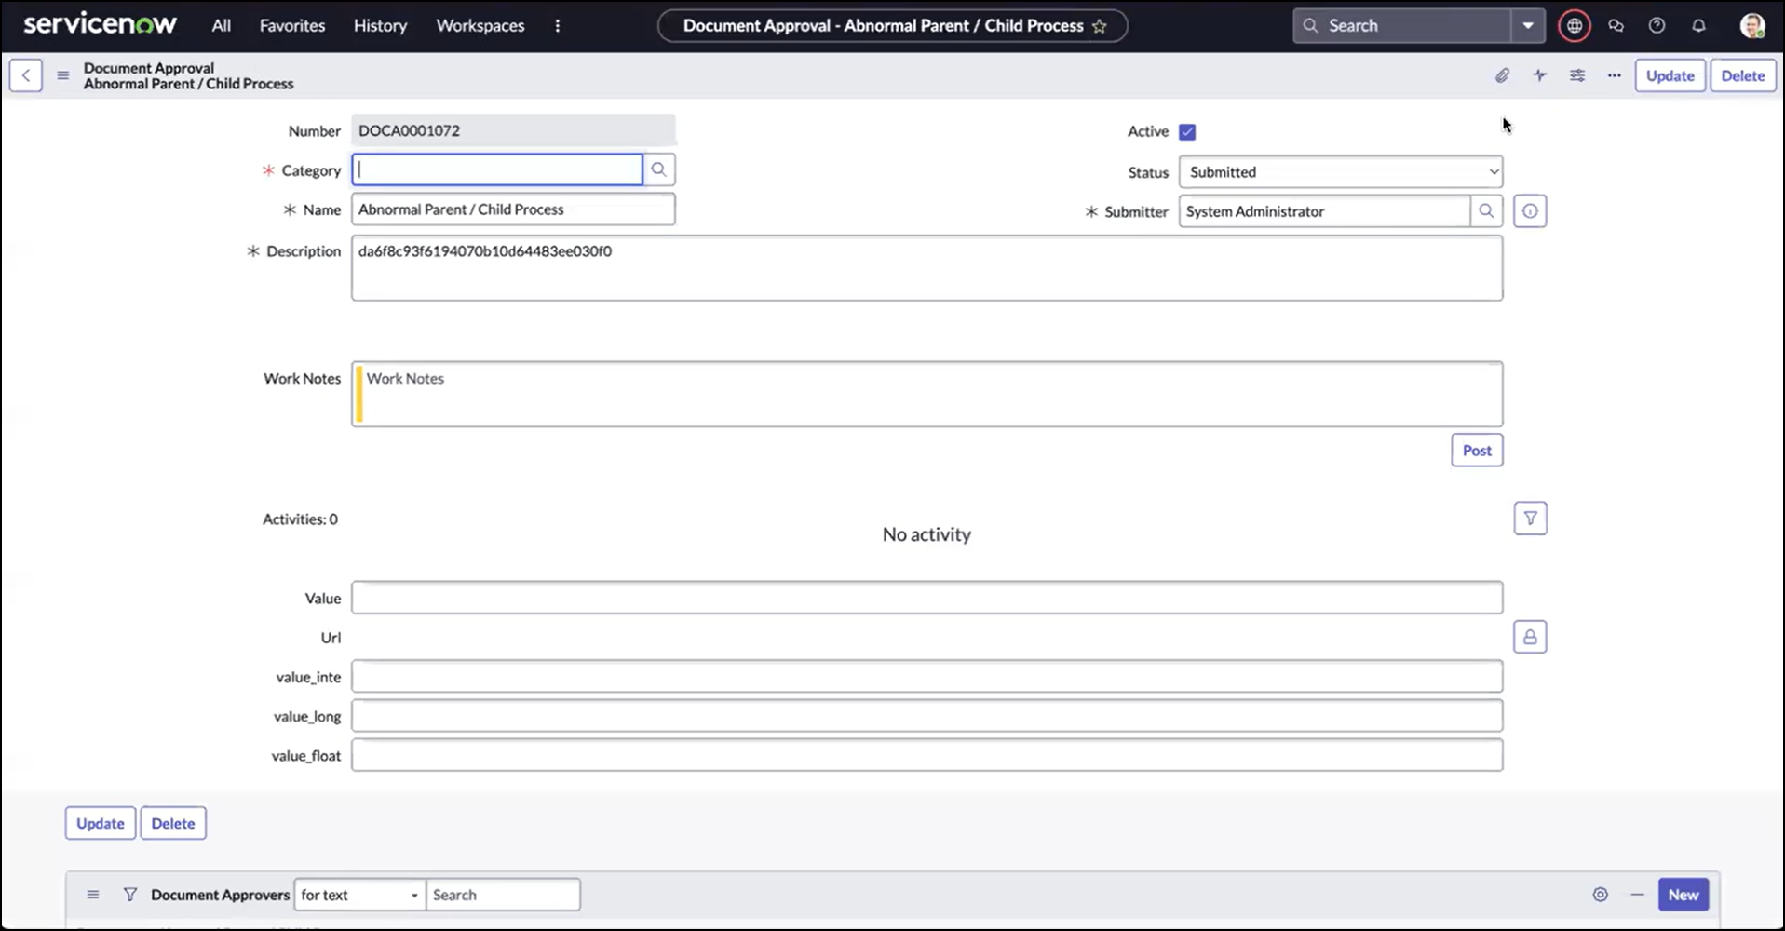Go back using the left chevron button
1785x931 pixels.
(26, 75)
